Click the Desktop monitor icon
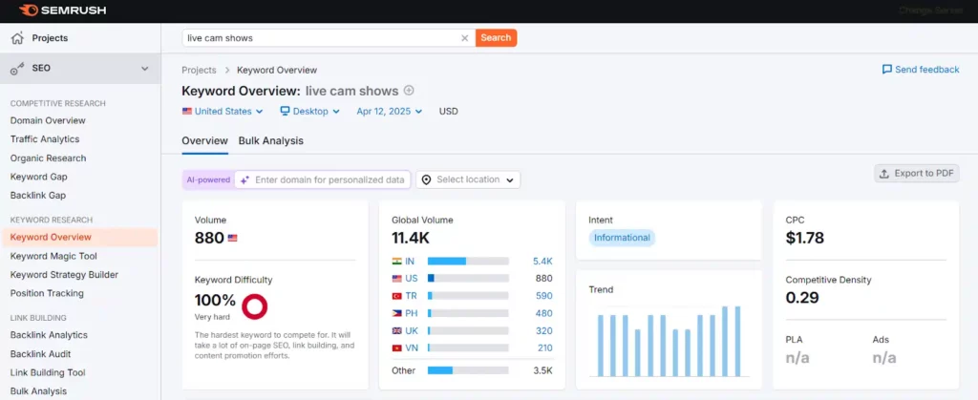The image size is (978, 400). [x=285, y=111]
